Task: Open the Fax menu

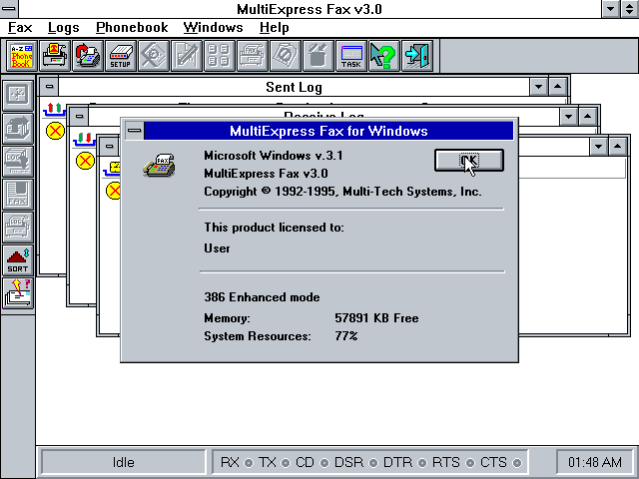Action: [20, 28]
